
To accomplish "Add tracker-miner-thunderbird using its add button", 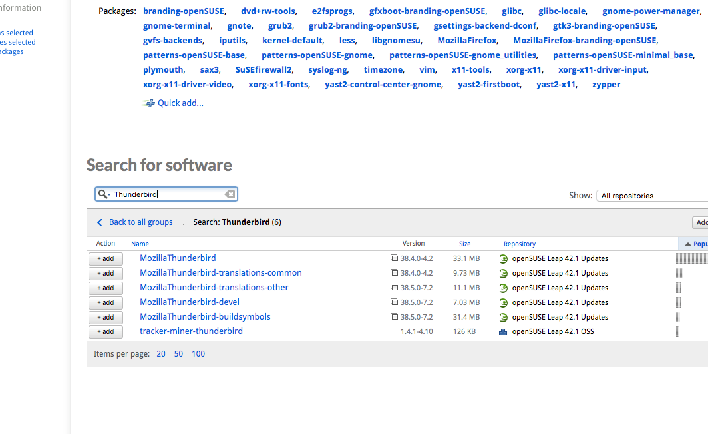I will tap(106, 331).
